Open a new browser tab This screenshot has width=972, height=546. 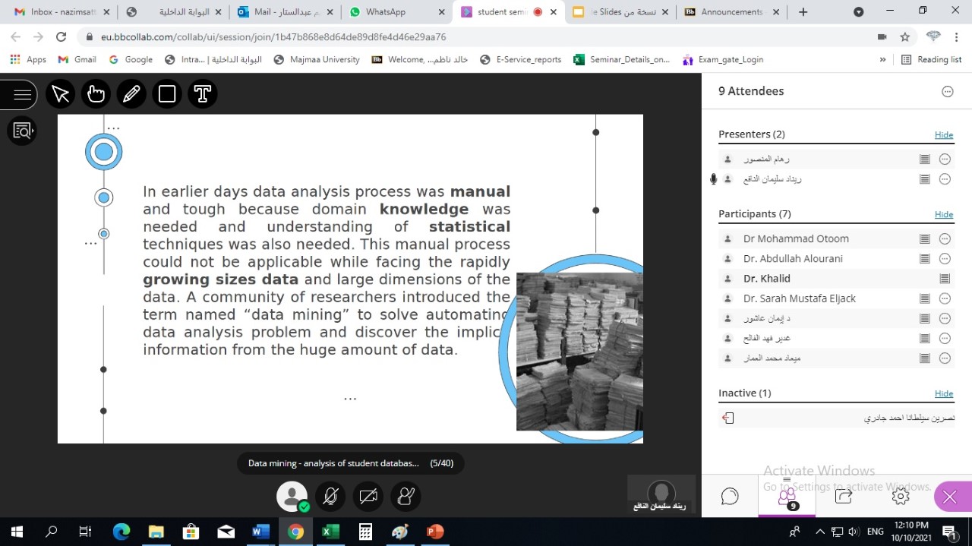point(803,12)
